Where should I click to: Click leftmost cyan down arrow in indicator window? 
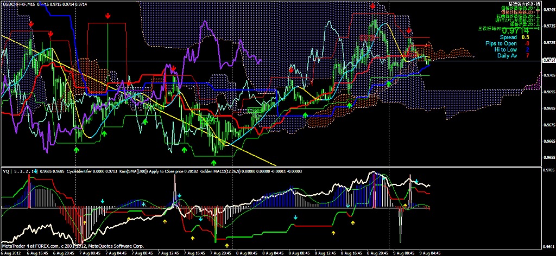click(x=102, y=201)
